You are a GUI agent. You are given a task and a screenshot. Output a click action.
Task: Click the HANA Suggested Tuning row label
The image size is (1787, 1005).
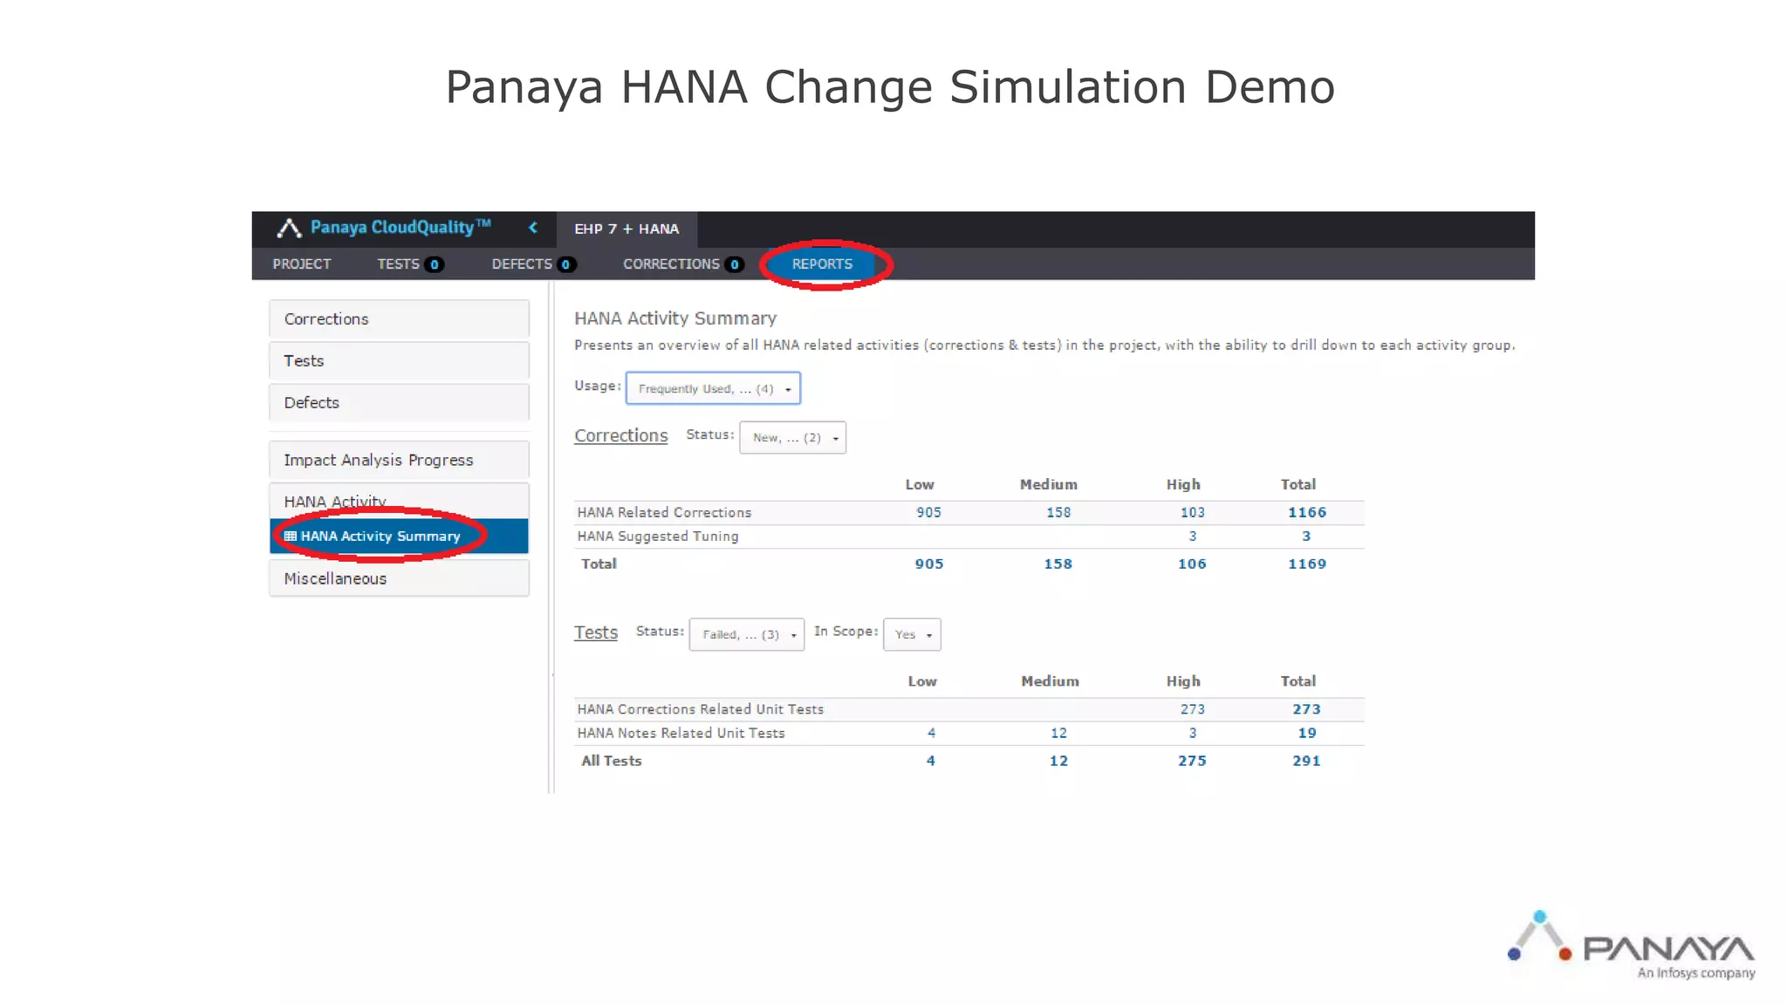click(x=658, y=537)
